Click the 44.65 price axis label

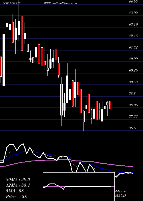pyautogui.click(x=134, y=1)
